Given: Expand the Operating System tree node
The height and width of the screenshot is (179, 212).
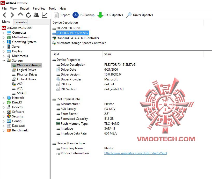Looking at the screenshot, I should click(4, 42).
